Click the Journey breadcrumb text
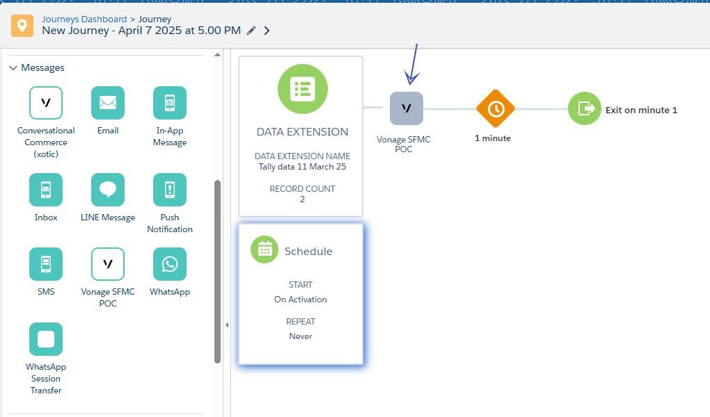The height and width of the screenshot is (417, 710). point(155,19)
